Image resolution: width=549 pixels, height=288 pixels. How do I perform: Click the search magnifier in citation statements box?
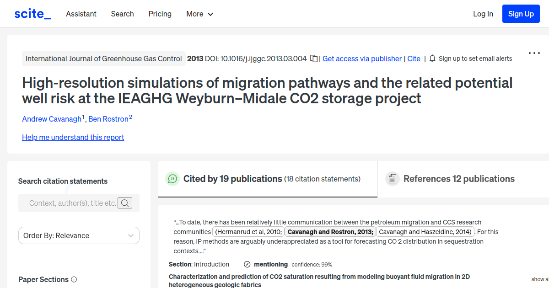click(124, 203)
